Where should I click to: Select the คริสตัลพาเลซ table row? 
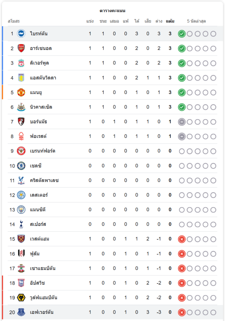(112, 180)
